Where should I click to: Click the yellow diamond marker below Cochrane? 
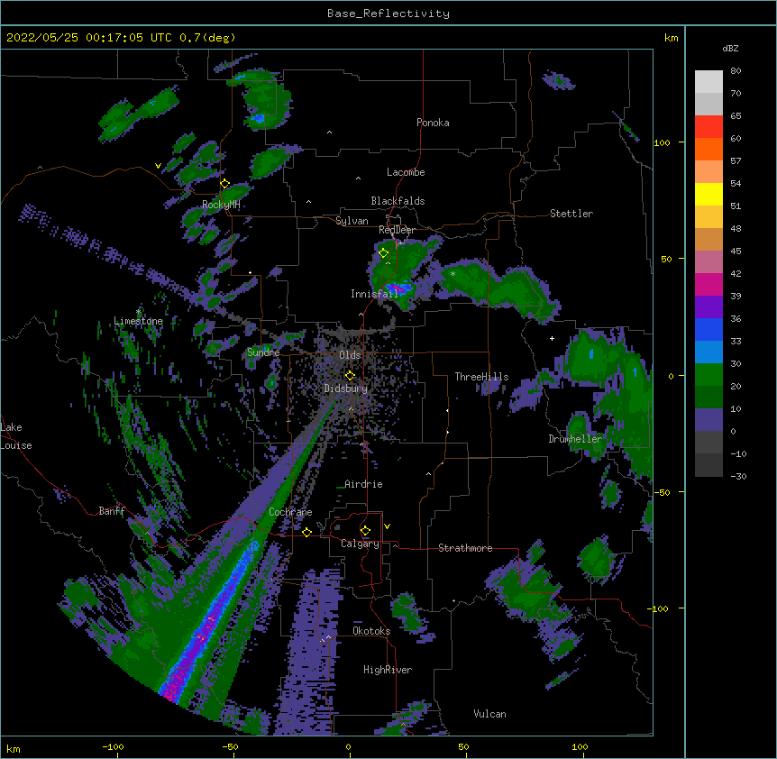tap(306, 532)
